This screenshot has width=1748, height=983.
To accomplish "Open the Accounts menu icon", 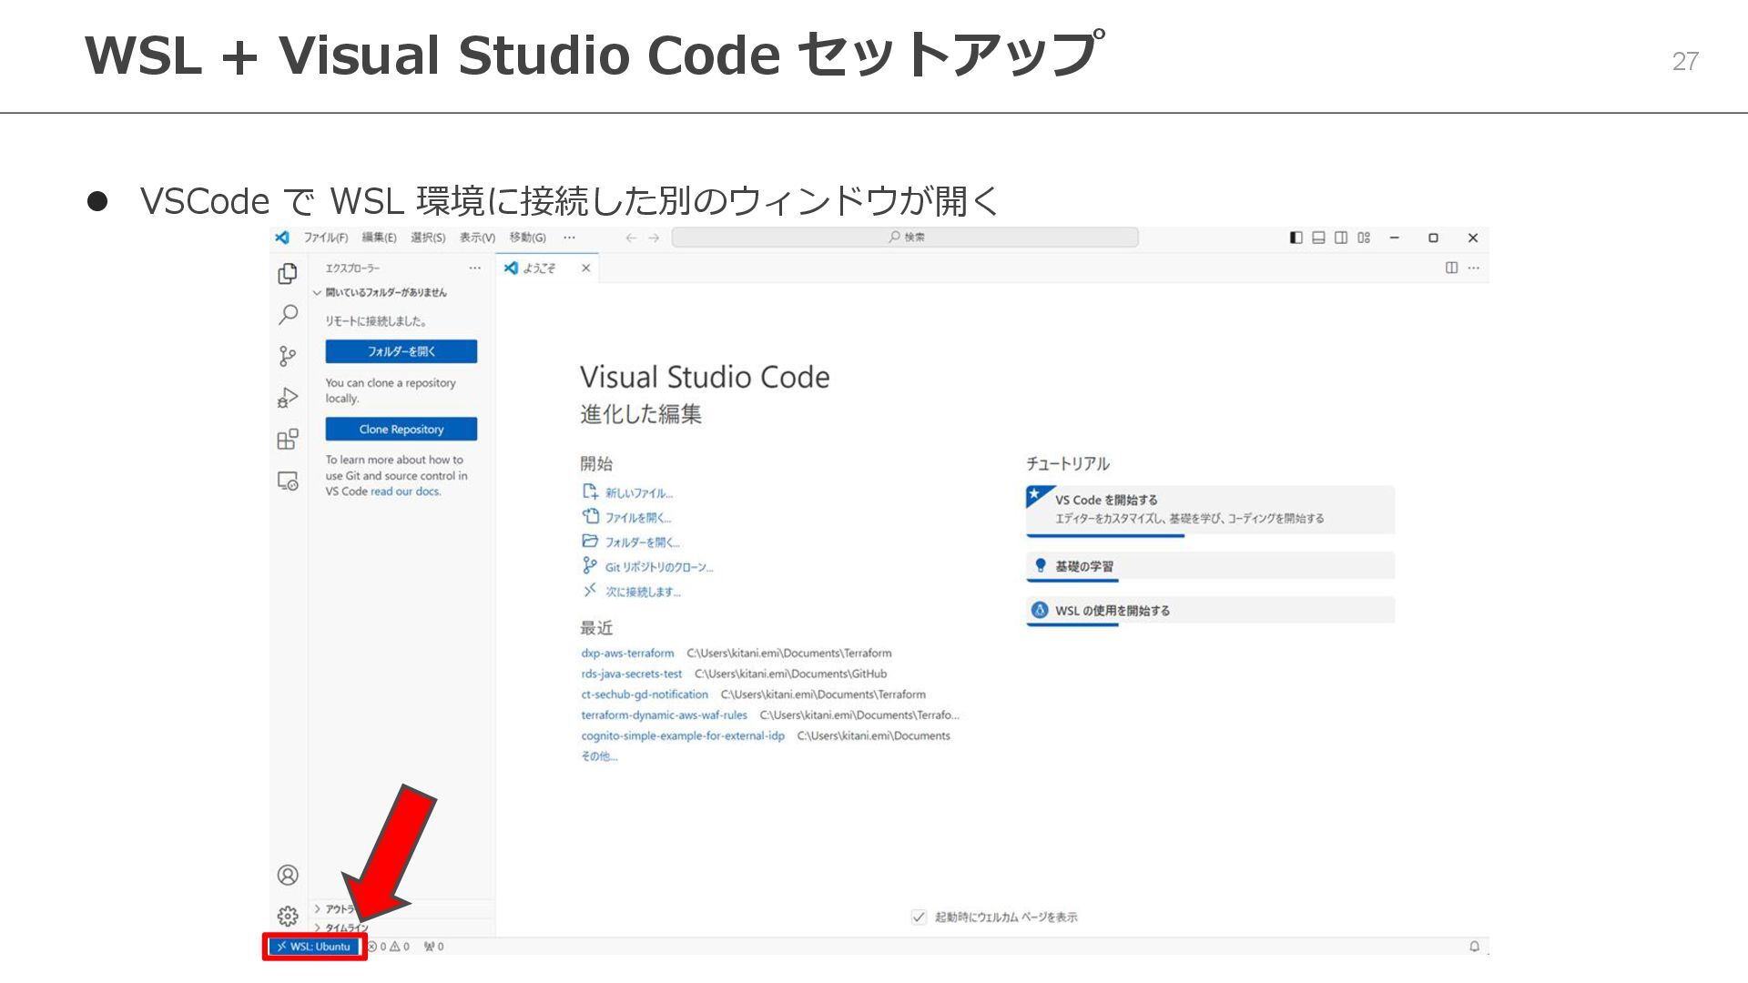I will click(288, 875).
